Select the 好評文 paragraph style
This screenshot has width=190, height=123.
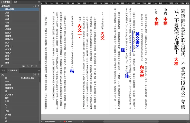pos(20,32)
